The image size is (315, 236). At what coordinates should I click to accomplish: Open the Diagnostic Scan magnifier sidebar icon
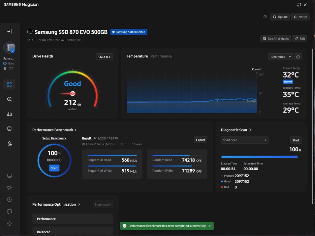click(9, 99)
